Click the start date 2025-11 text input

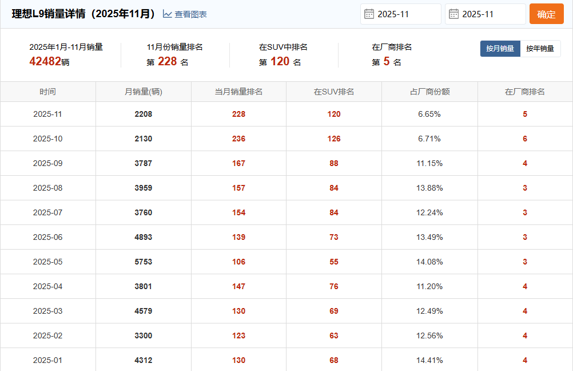click(406, 14)
